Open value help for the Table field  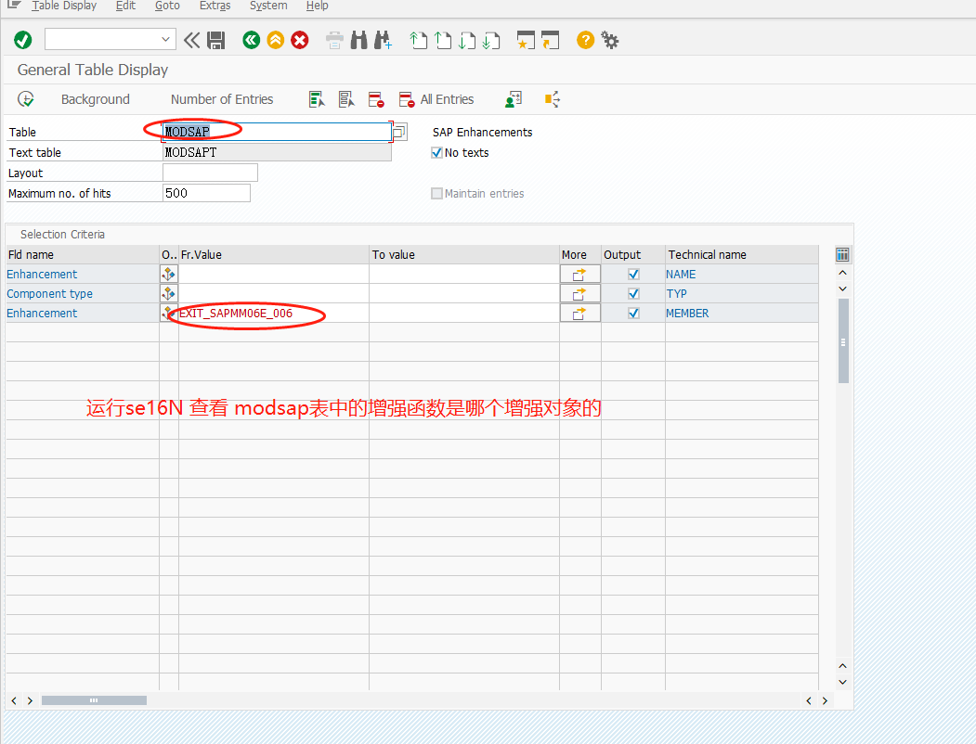point(398,132)
